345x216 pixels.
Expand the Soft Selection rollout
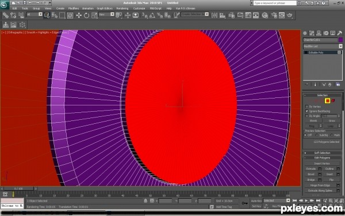pyautogui.click(x=323, y=153)
